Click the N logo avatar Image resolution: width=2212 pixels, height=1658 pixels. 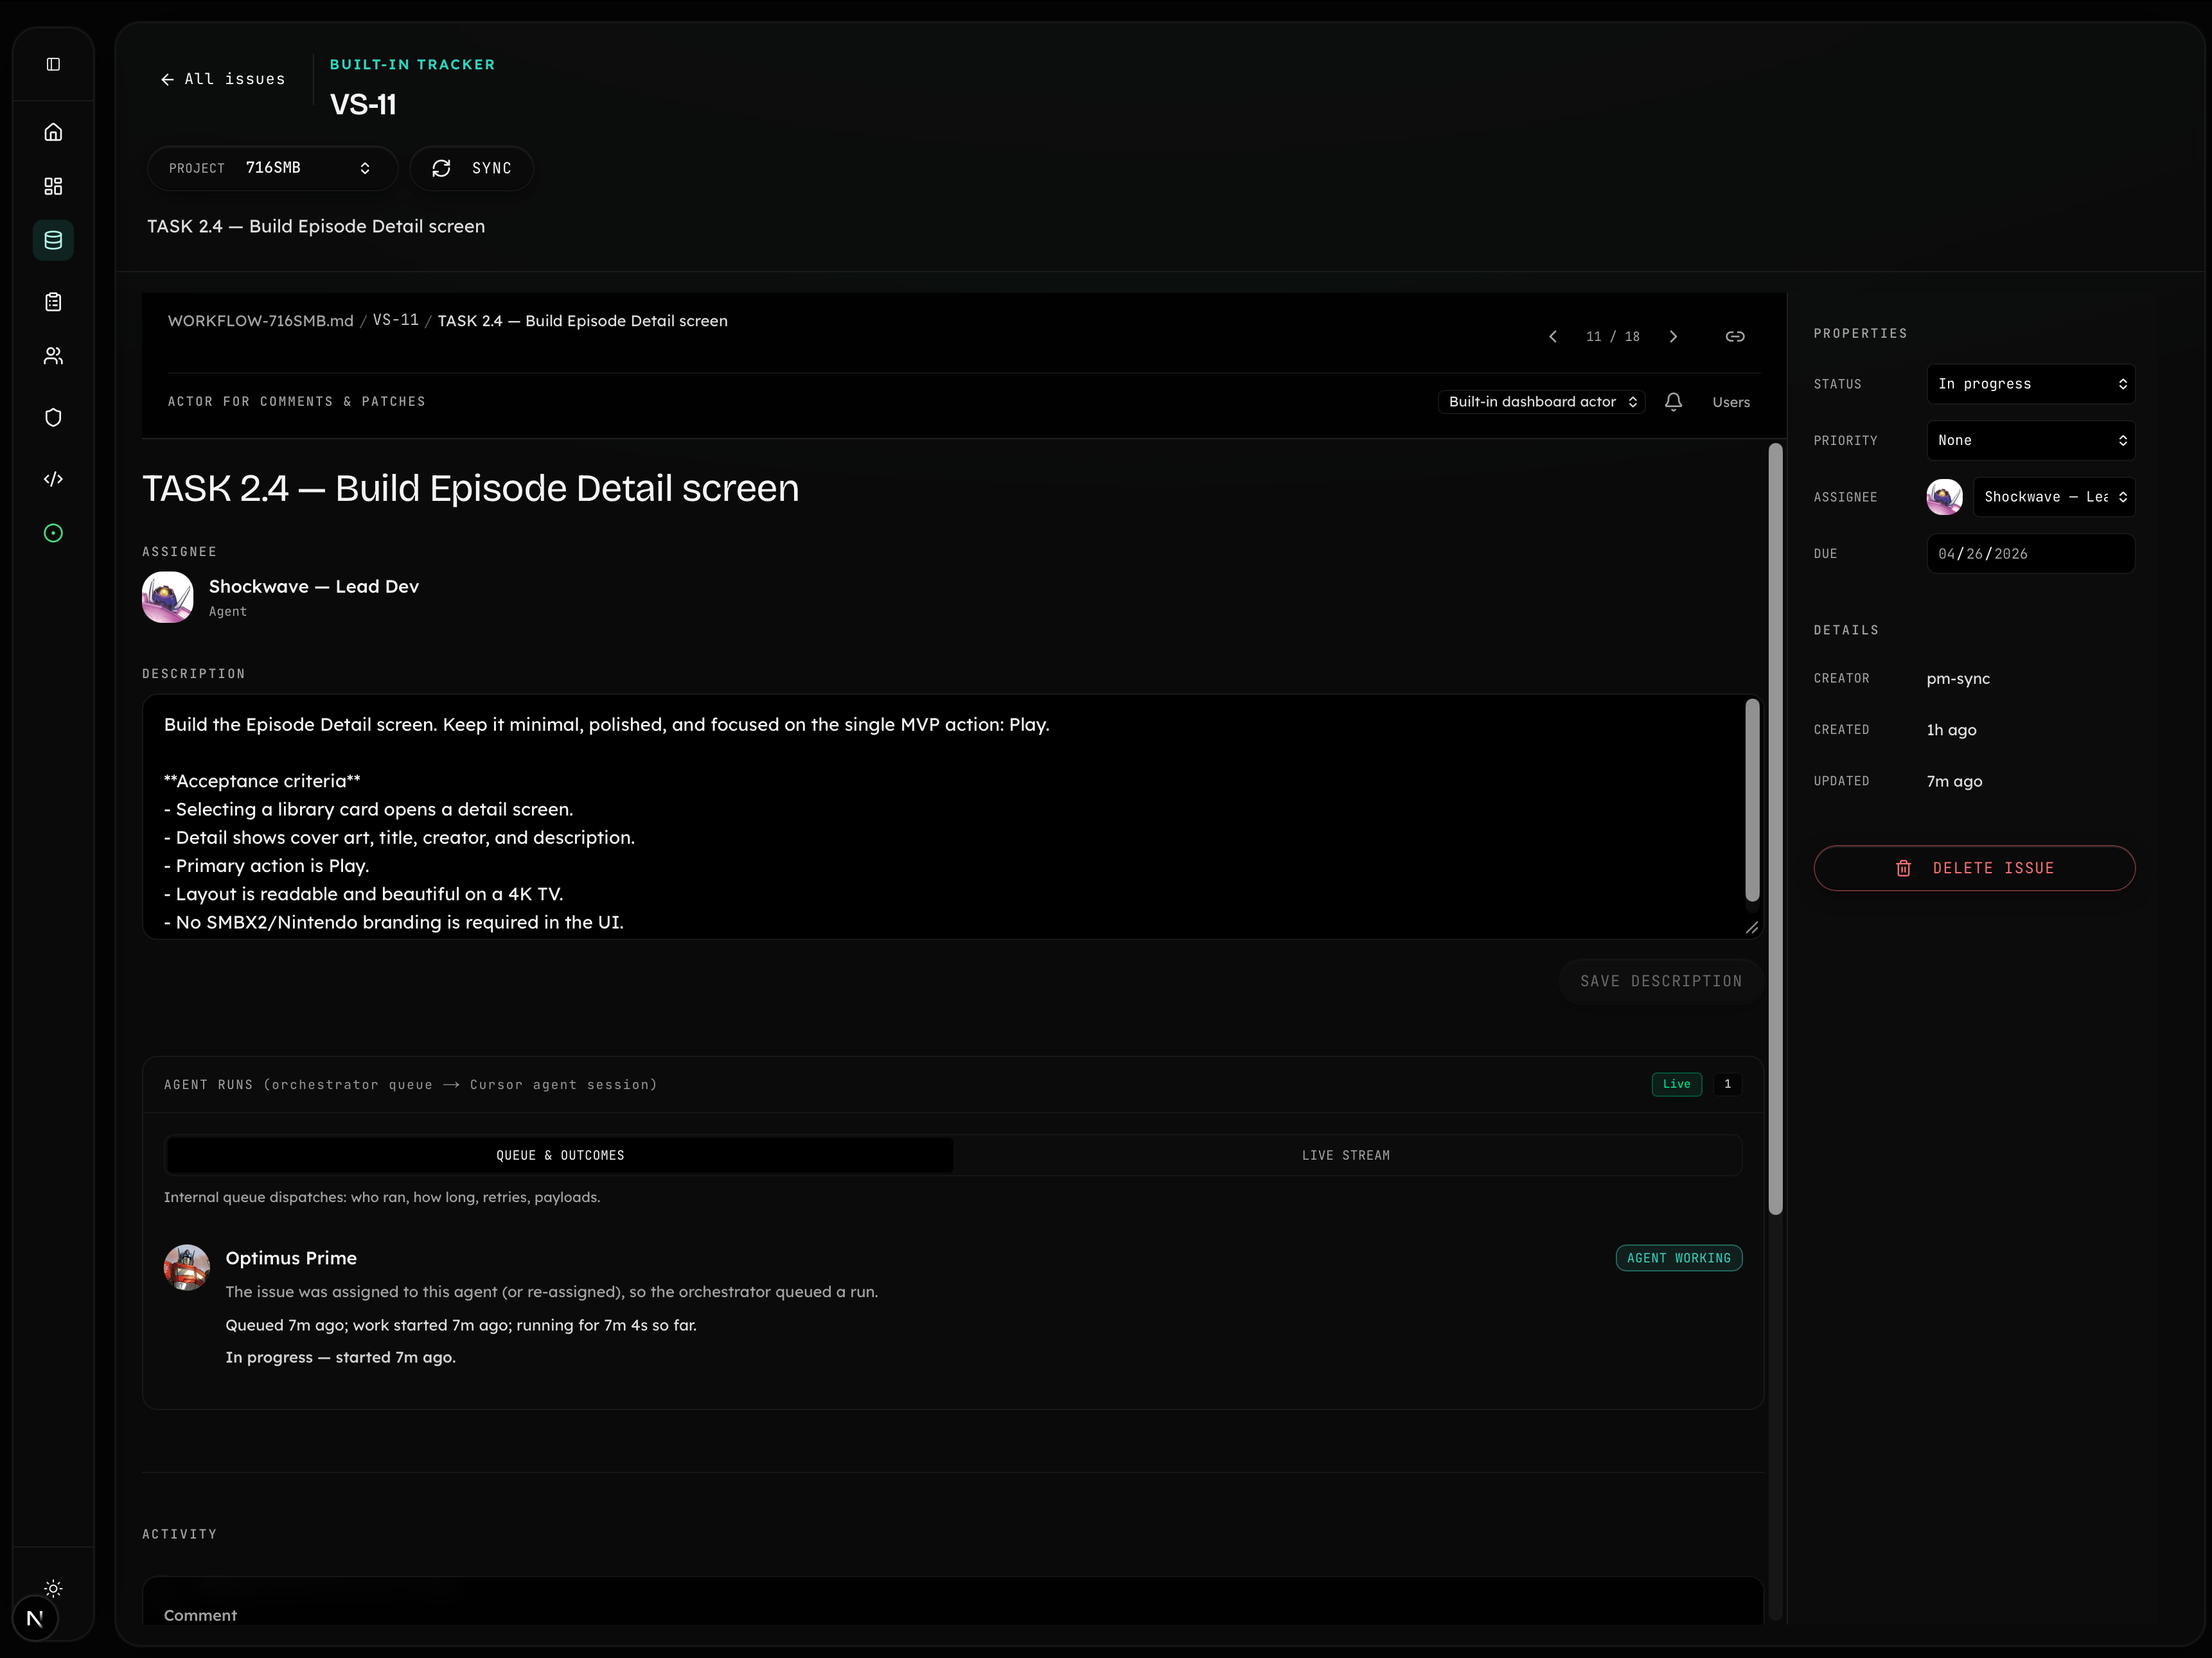pyautogui.click(x=35, y=1618)
